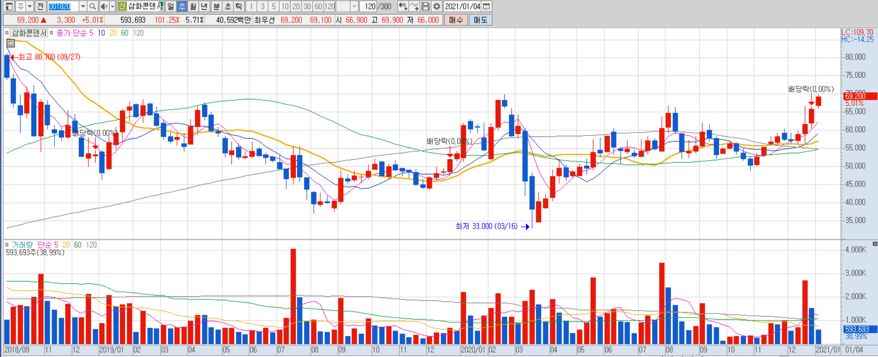Open the custom interval combo box
Viewport: 878px width, 357px height.
(x=347, y=7)
